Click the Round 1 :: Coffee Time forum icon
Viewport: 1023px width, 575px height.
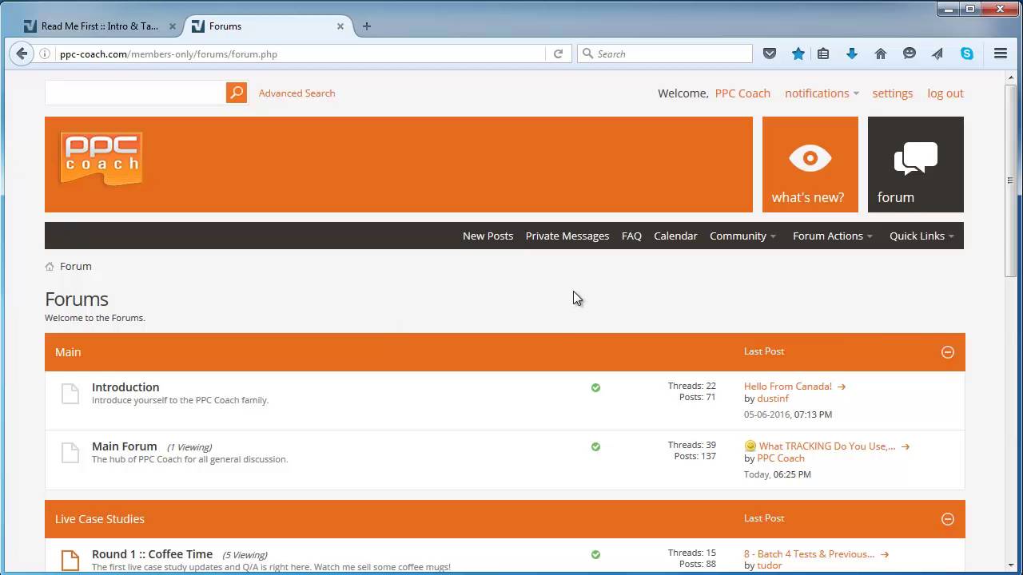click(x=70, y=560)
